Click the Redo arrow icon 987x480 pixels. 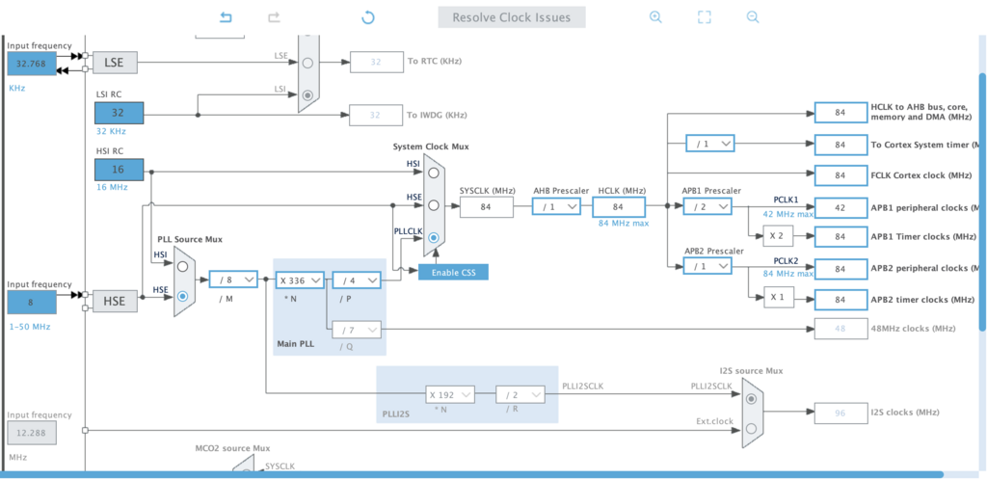[274, 17]
